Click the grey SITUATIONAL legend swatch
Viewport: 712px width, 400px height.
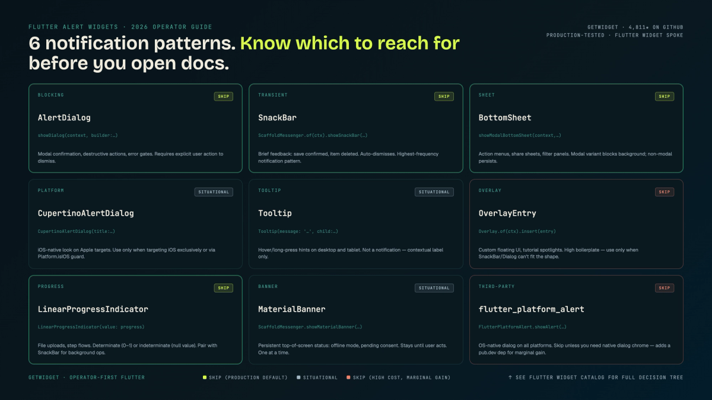pyautogui.click(x=298, y=377)
